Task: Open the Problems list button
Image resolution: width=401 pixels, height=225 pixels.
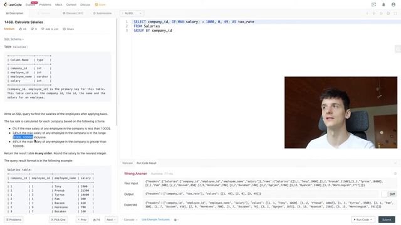Action: point(14,219)
